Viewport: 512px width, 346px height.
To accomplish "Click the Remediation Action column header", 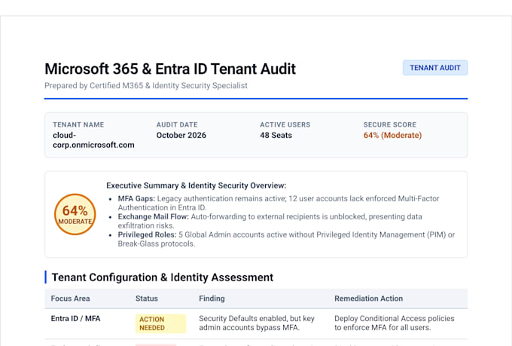I will pos(369,299).
